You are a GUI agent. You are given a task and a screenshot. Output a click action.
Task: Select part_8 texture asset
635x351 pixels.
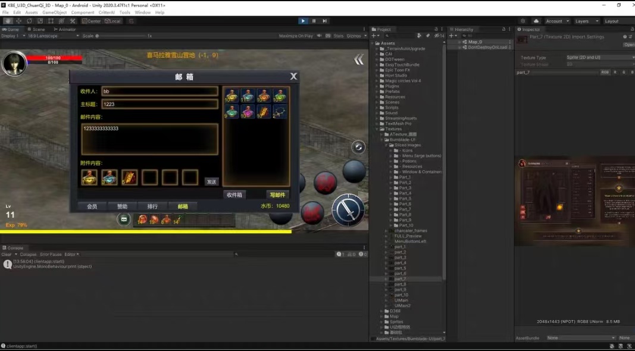pyautogui.click(x=400, y=284)
